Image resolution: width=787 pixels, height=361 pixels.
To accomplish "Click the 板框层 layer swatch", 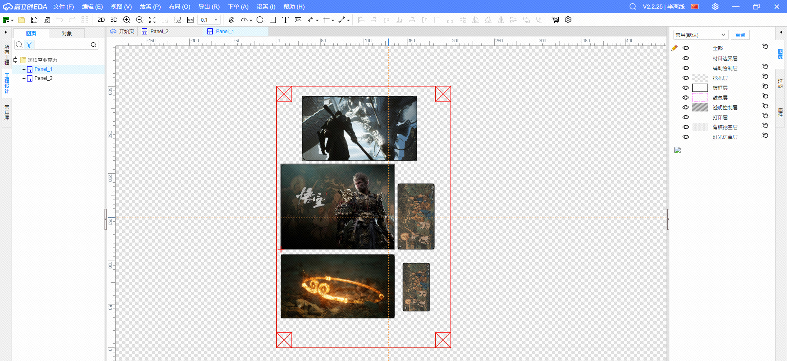I will tap(700, 88).
